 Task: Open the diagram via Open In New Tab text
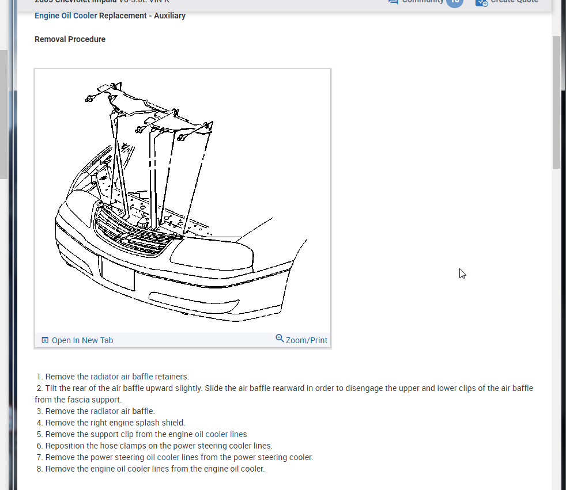click(x=82, y=340)
